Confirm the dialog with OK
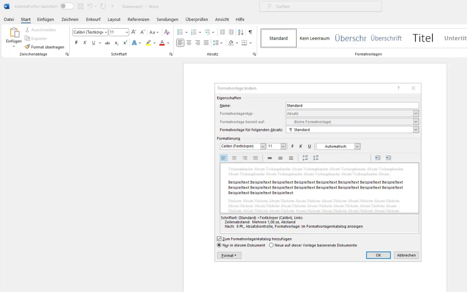 click(378, 255)
